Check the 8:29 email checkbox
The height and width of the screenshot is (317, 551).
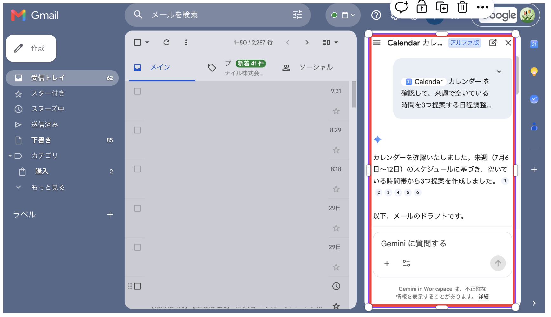click(137, 131)
